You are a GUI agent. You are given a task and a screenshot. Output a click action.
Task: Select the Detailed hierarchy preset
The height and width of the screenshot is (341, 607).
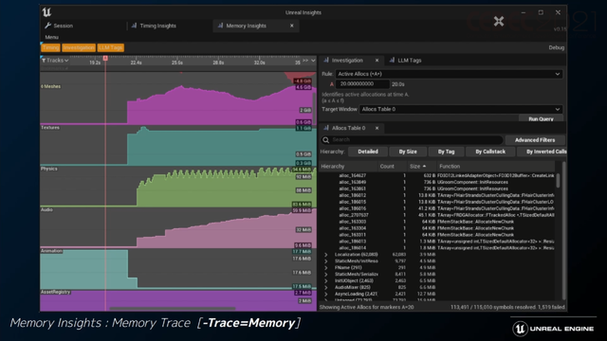click(368, 152)
